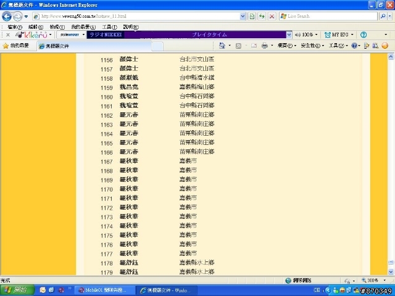395x296 pixels.
Task: Open the 工具(O) command bar menu
Action: (338, 46)
